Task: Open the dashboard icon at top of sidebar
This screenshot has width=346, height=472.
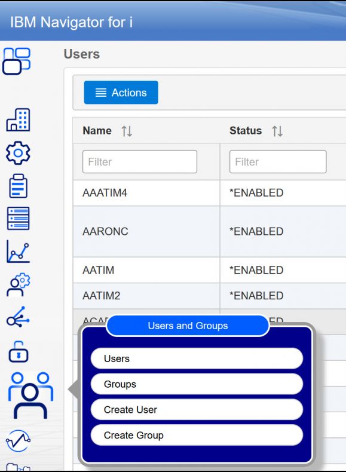Action: pyautogui.click(x=17, y=61)
